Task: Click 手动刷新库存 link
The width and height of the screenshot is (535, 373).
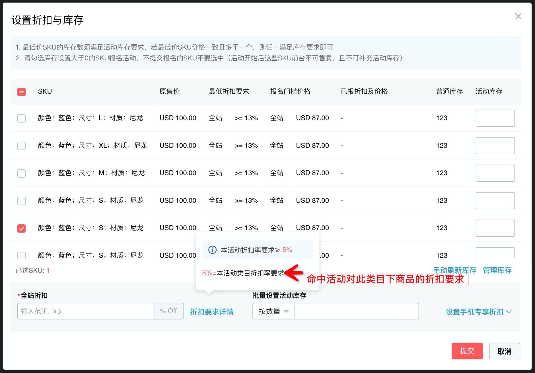Action: pos(454,270)
